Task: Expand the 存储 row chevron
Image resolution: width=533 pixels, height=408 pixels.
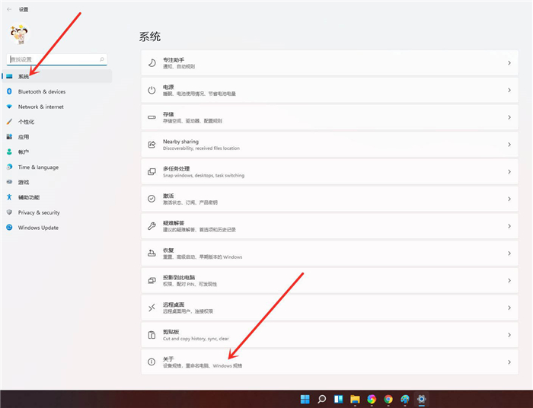Action: (509, 117)
